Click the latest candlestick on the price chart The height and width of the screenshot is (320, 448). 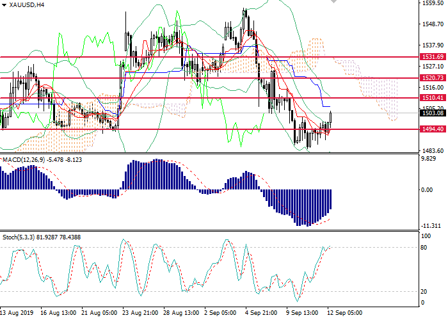331,117
